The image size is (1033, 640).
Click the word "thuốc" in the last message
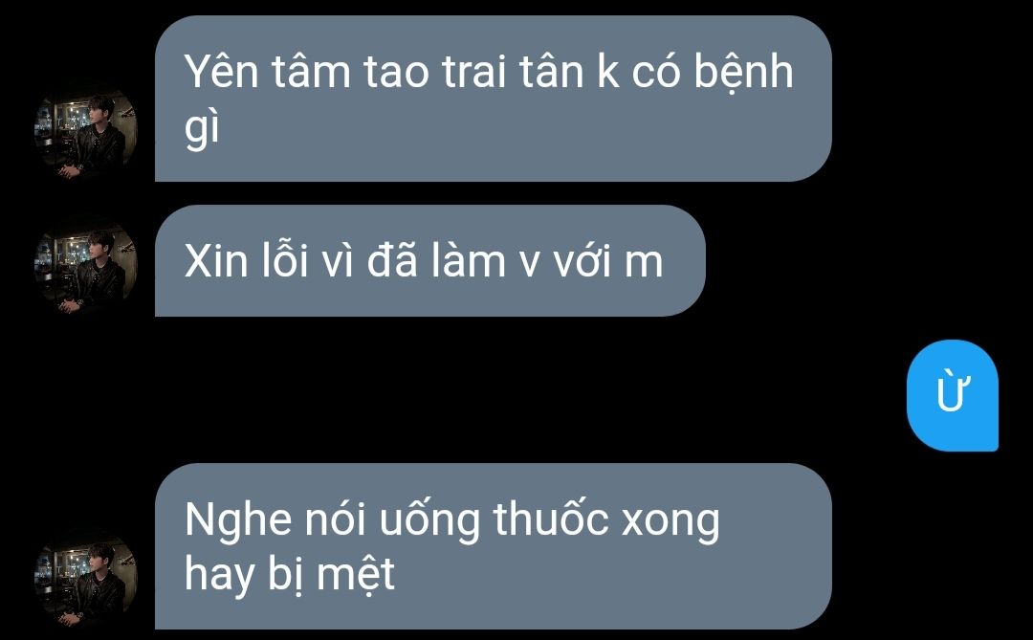pos(550,519)
